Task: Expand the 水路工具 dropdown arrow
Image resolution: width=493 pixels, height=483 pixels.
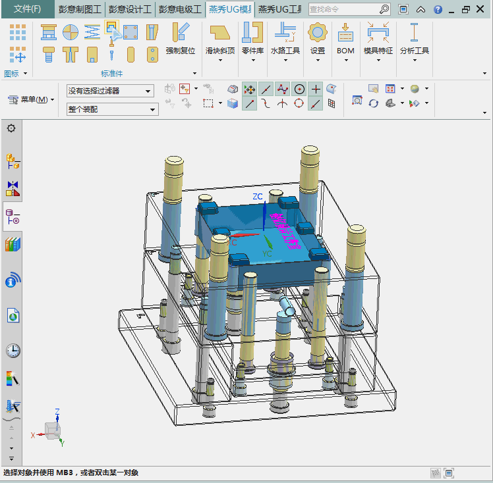Action: pos(285,60)
